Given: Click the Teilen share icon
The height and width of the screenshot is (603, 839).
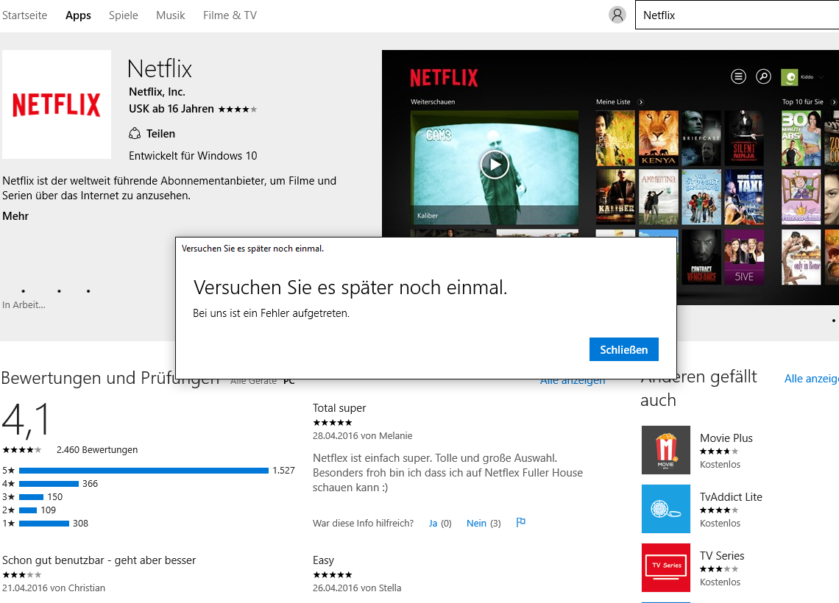Looking at the screenshot, I should click(134, 133).
